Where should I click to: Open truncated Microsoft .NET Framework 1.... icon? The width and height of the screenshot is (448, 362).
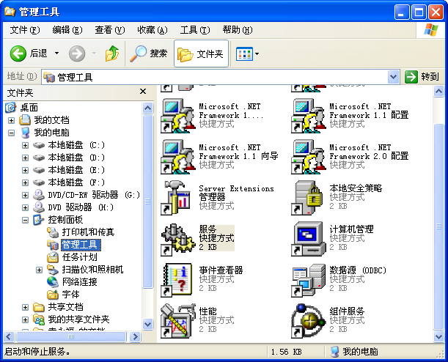(178, 115)
